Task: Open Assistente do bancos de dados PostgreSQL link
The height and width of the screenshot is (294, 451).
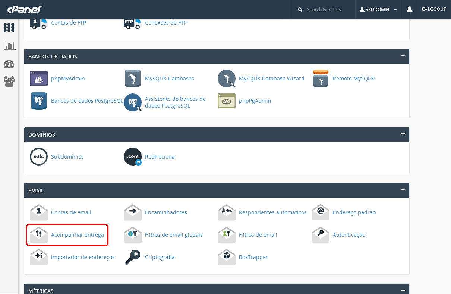Action: pos(175,102)
